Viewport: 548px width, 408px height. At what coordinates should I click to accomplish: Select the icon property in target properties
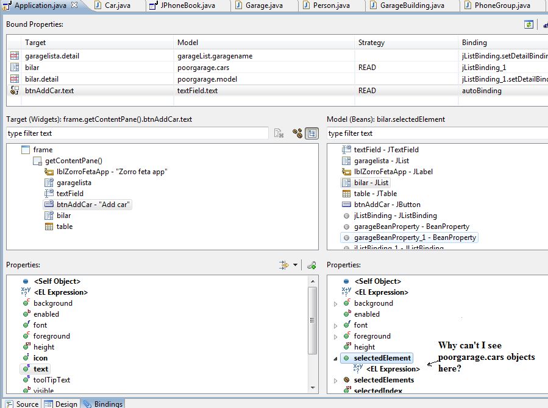tap(40, 357)
